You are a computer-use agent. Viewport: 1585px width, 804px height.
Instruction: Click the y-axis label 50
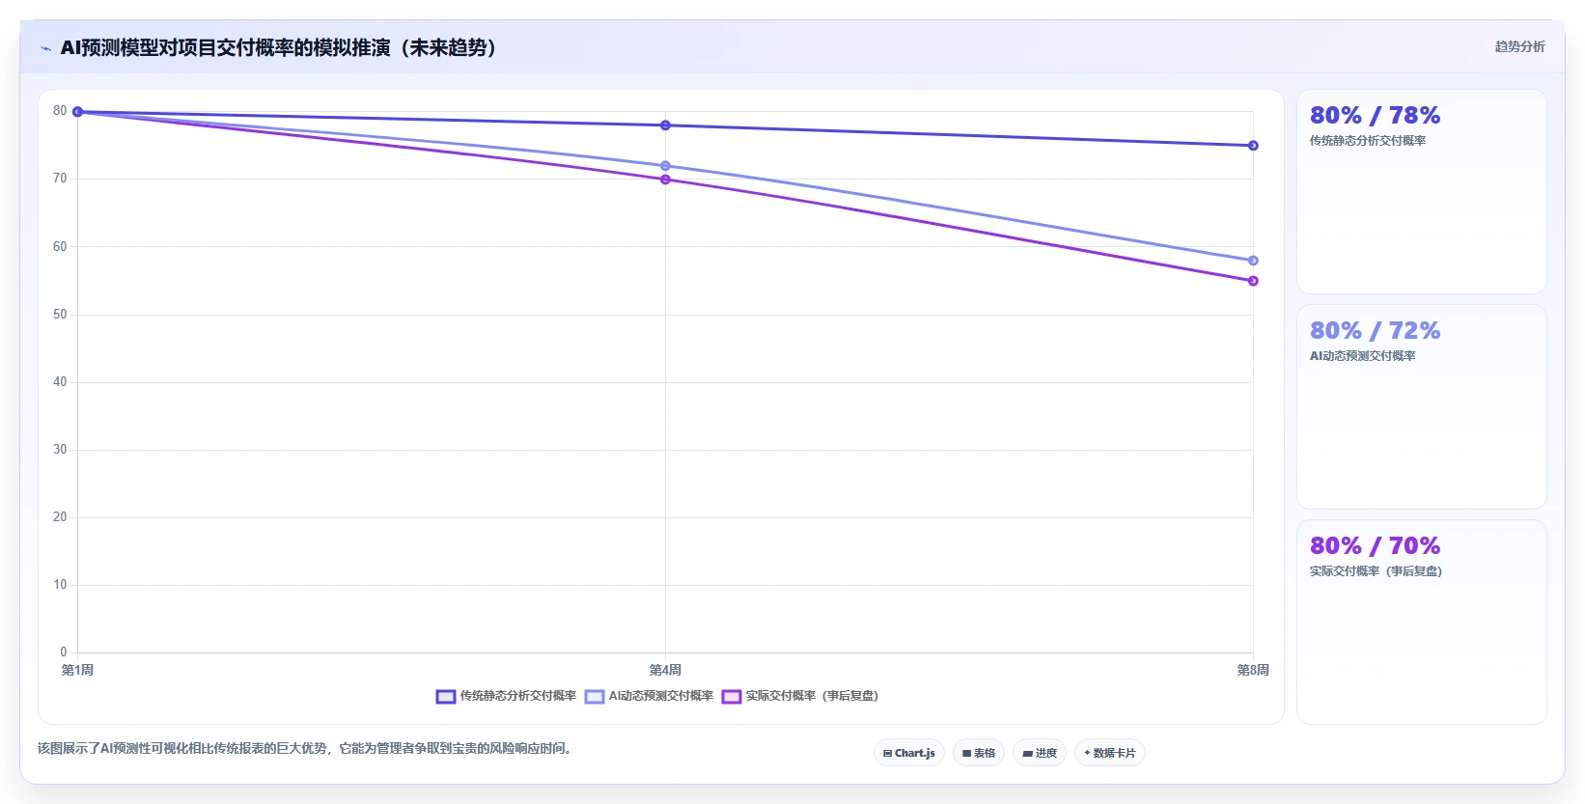point(60,315)
